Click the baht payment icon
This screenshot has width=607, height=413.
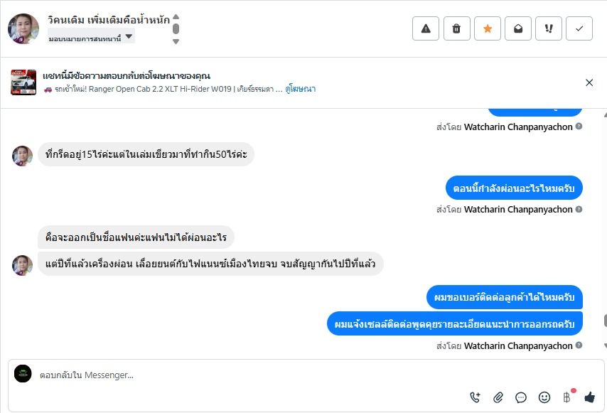(566, 397)
